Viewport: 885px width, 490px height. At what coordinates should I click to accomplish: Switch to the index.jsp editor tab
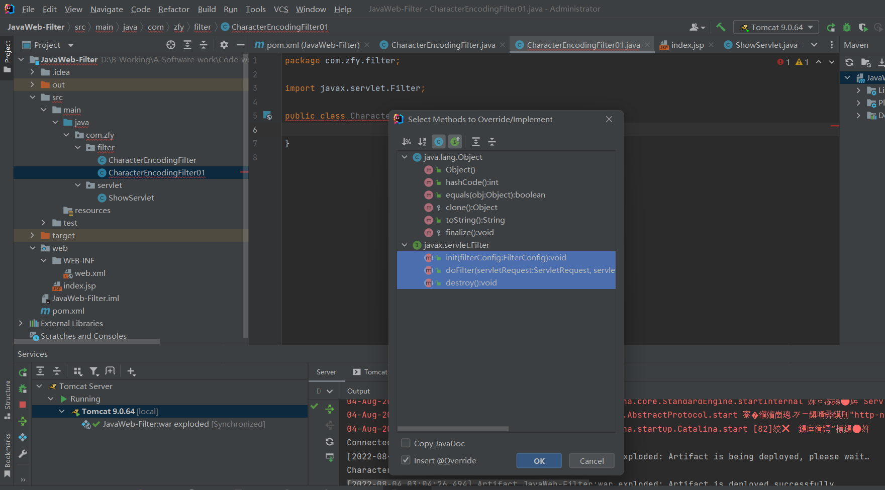pyautogui.click(x=687, y=45)
